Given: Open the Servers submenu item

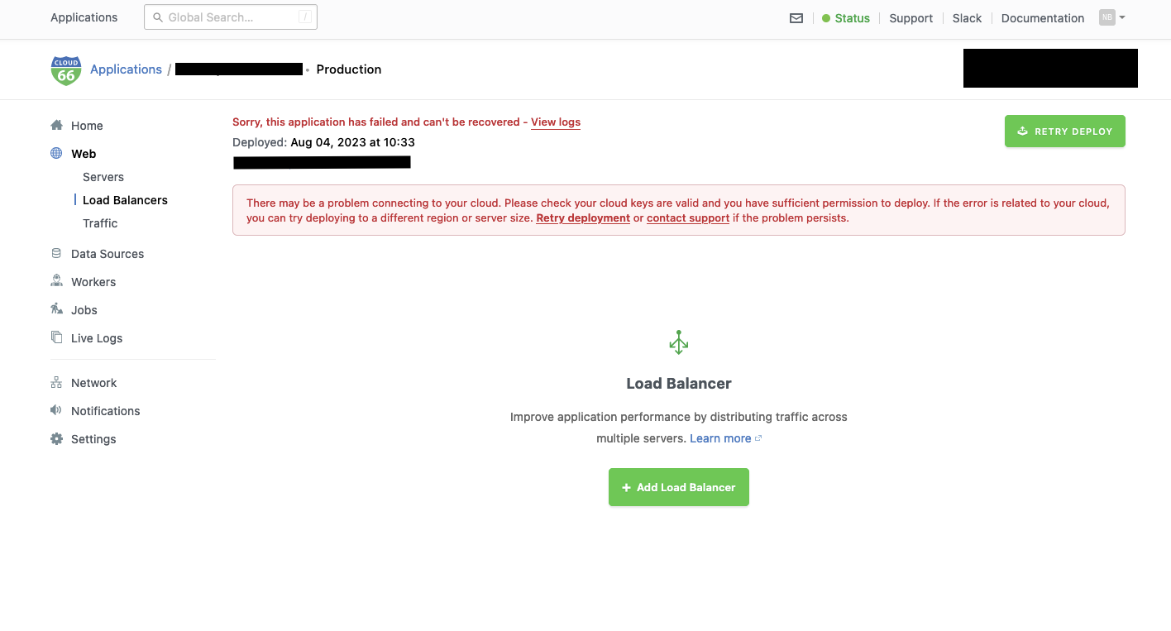Looking at the screenshot, I should [x=103, y=177].
